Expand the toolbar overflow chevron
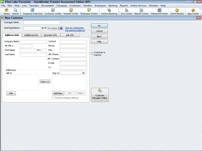Viewport: 202px width, 151px height. (200, 9)
